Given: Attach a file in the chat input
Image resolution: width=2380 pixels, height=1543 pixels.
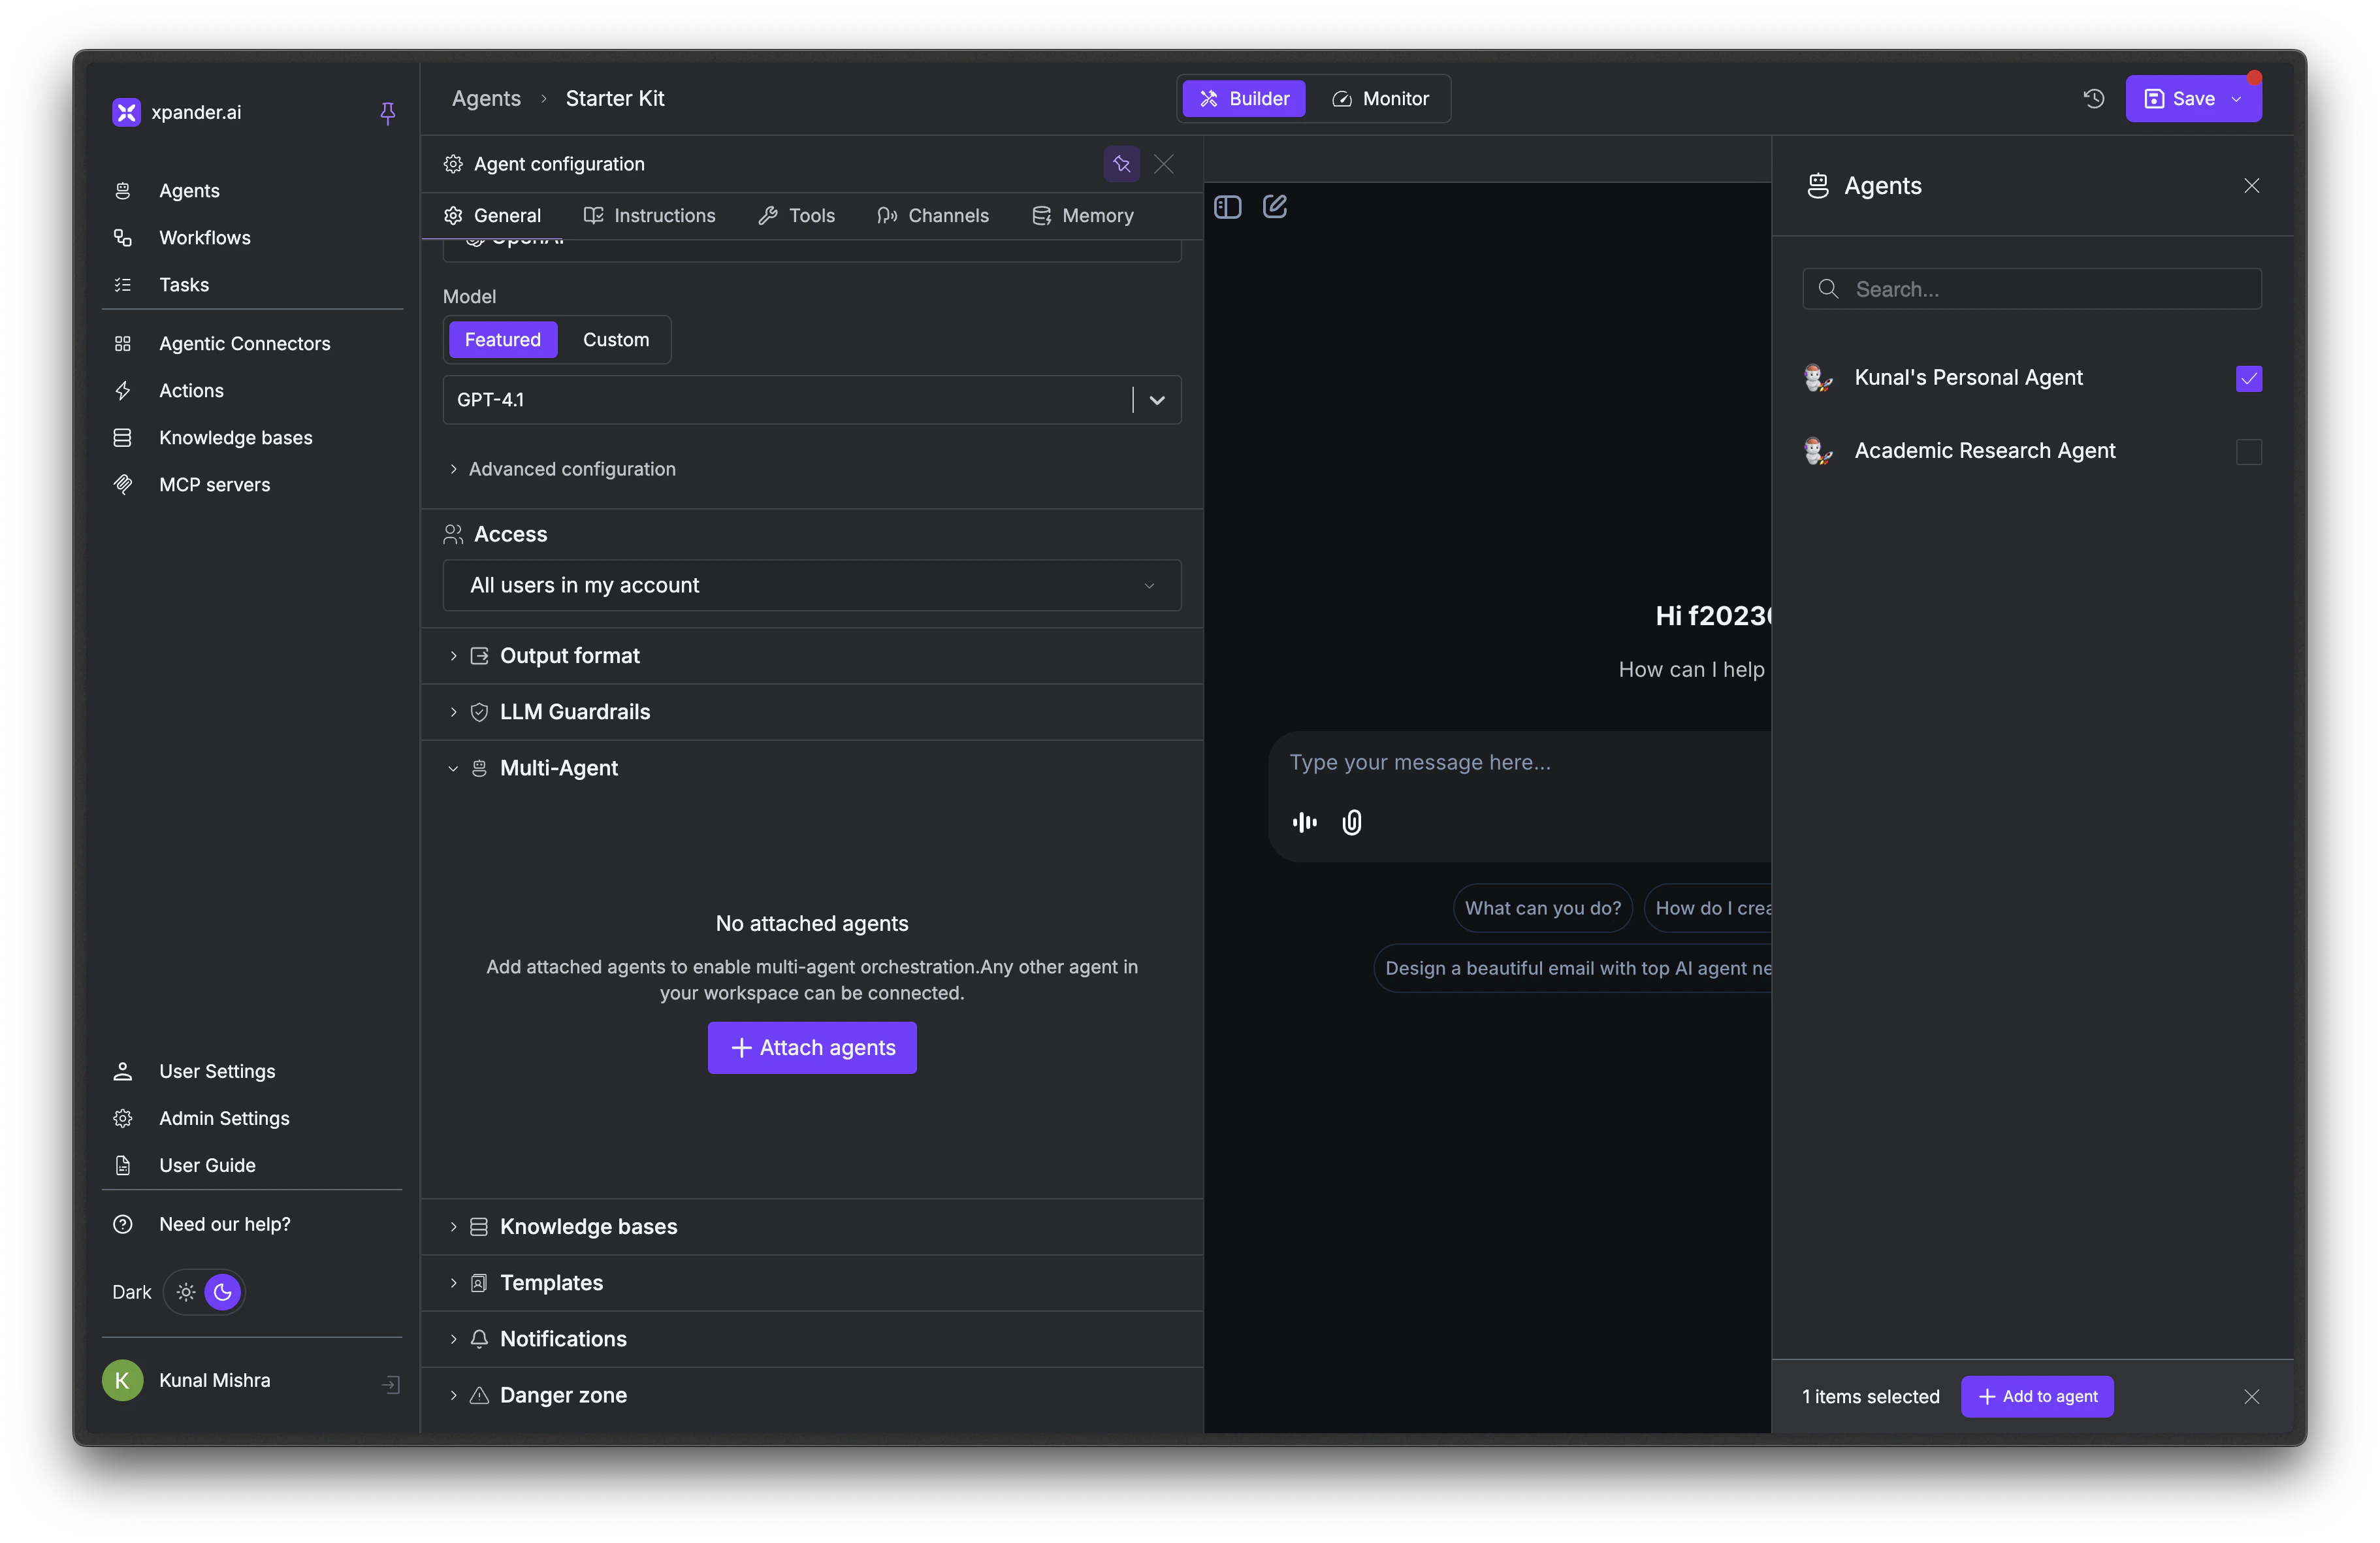Looking at the screenshot, I should coord(1351,822).
